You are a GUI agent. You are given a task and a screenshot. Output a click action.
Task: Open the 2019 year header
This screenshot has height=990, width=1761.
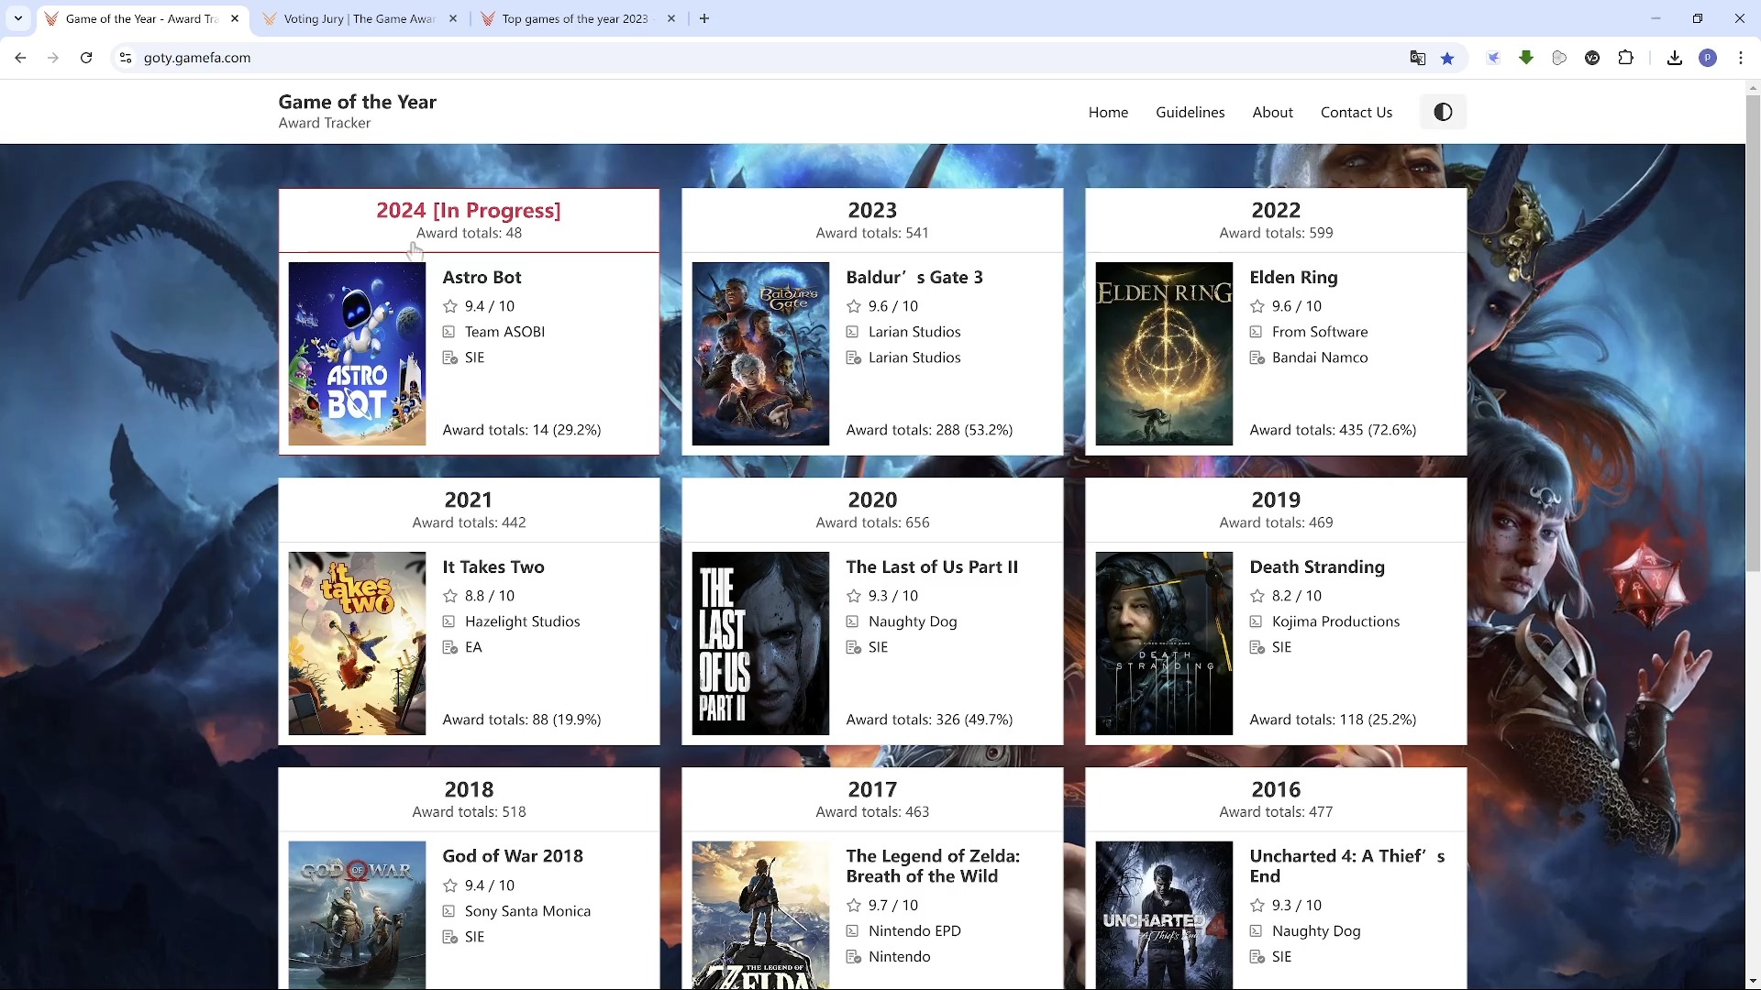coord(1276,510)
